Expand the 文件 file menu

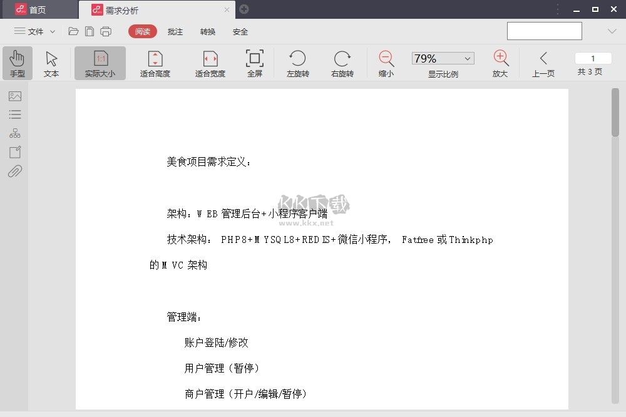tap(34, 31)
